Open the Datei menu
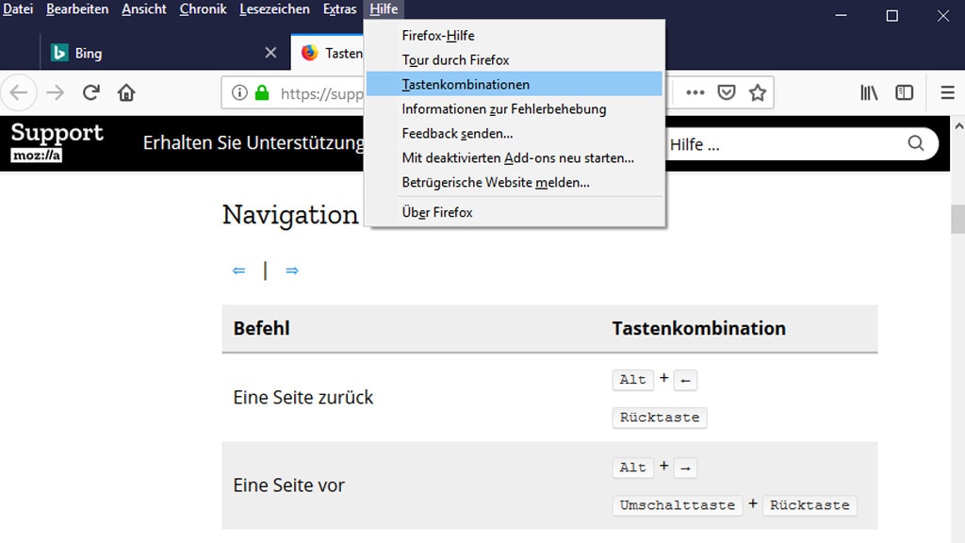The width and height of the screenshot is (965, 543). click(x=18, y=9)
